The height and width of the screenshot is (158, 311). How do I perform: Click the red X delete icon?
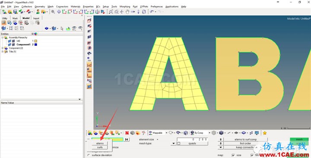[x=127, y=133]
